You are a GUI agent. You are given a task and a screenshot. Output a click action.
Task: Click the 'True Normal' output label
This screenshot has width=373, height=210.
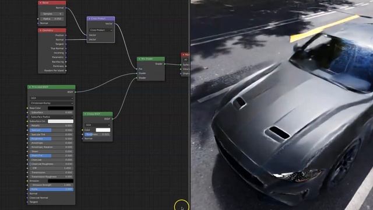(57, 48)
